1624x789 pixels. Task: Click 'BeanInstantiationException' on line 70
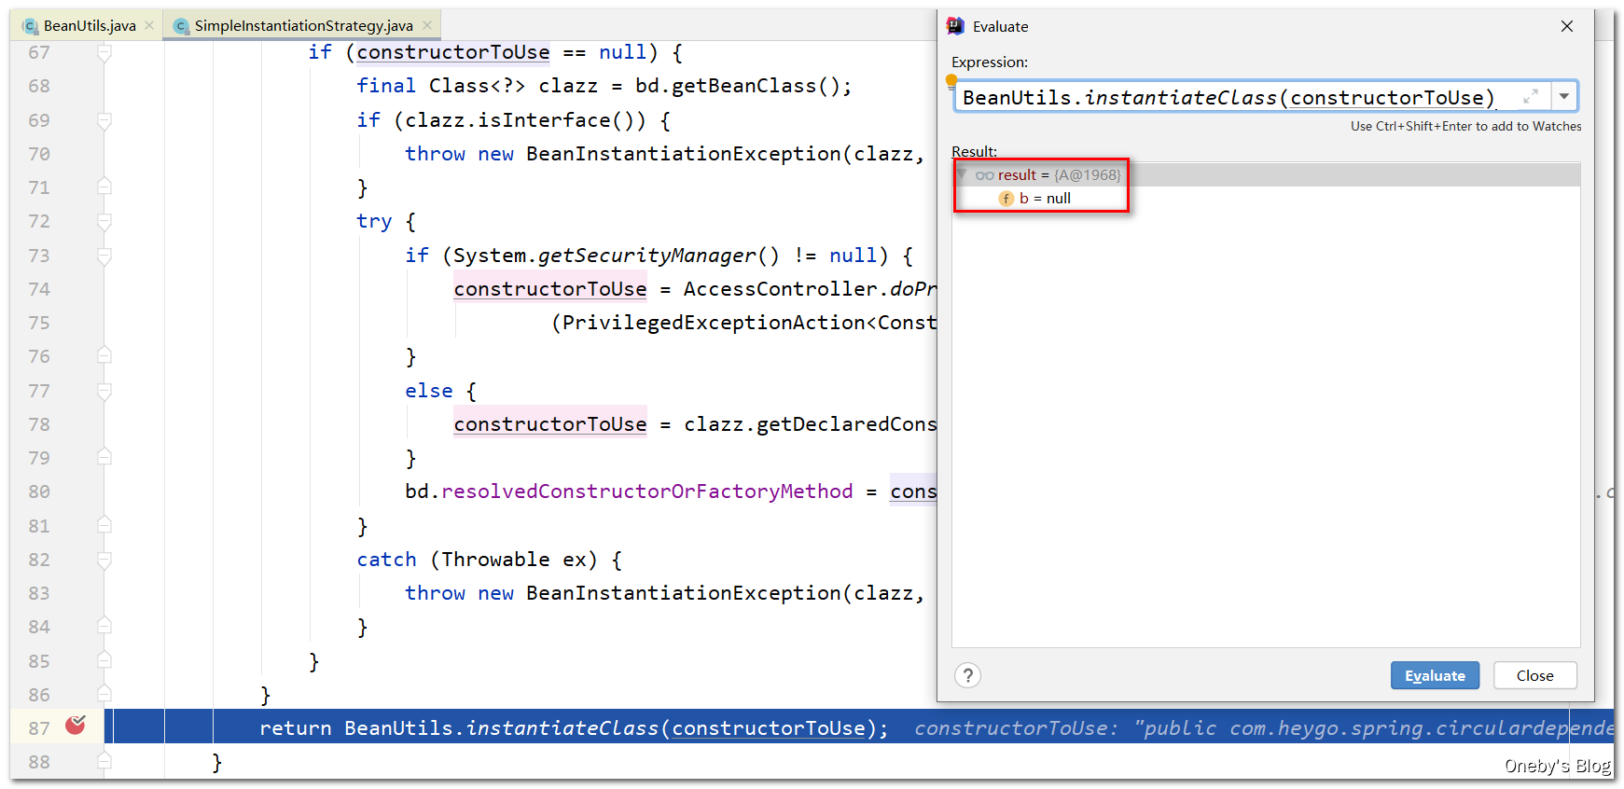pyautogui.click(x=683, y=154)
